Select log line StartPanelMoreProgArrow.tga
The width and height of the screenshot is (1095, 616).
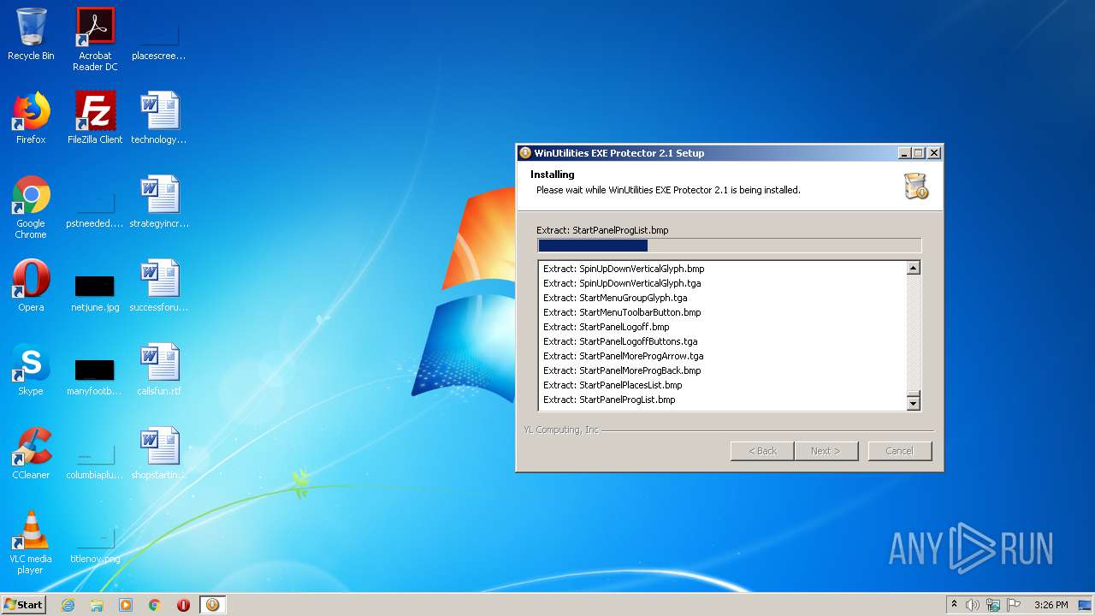(x=624, y=356)
